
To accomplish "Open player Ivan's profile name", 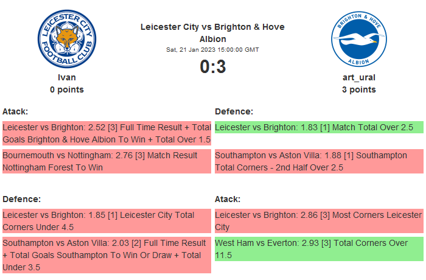I will coord(67,77).
